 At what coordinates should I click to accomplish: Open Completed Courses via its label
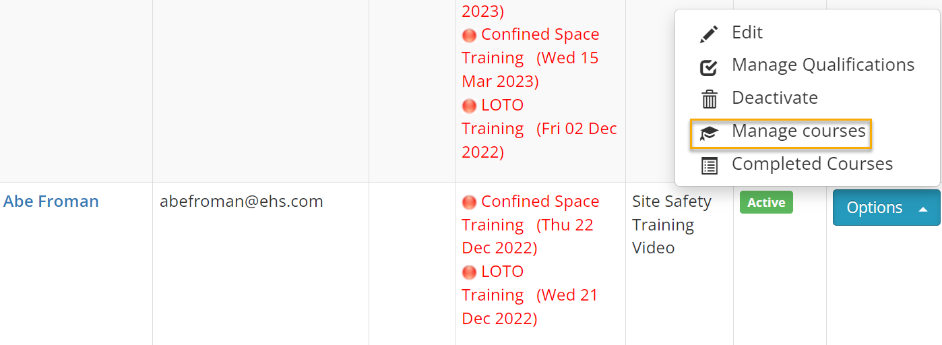(x=812, y=164)
